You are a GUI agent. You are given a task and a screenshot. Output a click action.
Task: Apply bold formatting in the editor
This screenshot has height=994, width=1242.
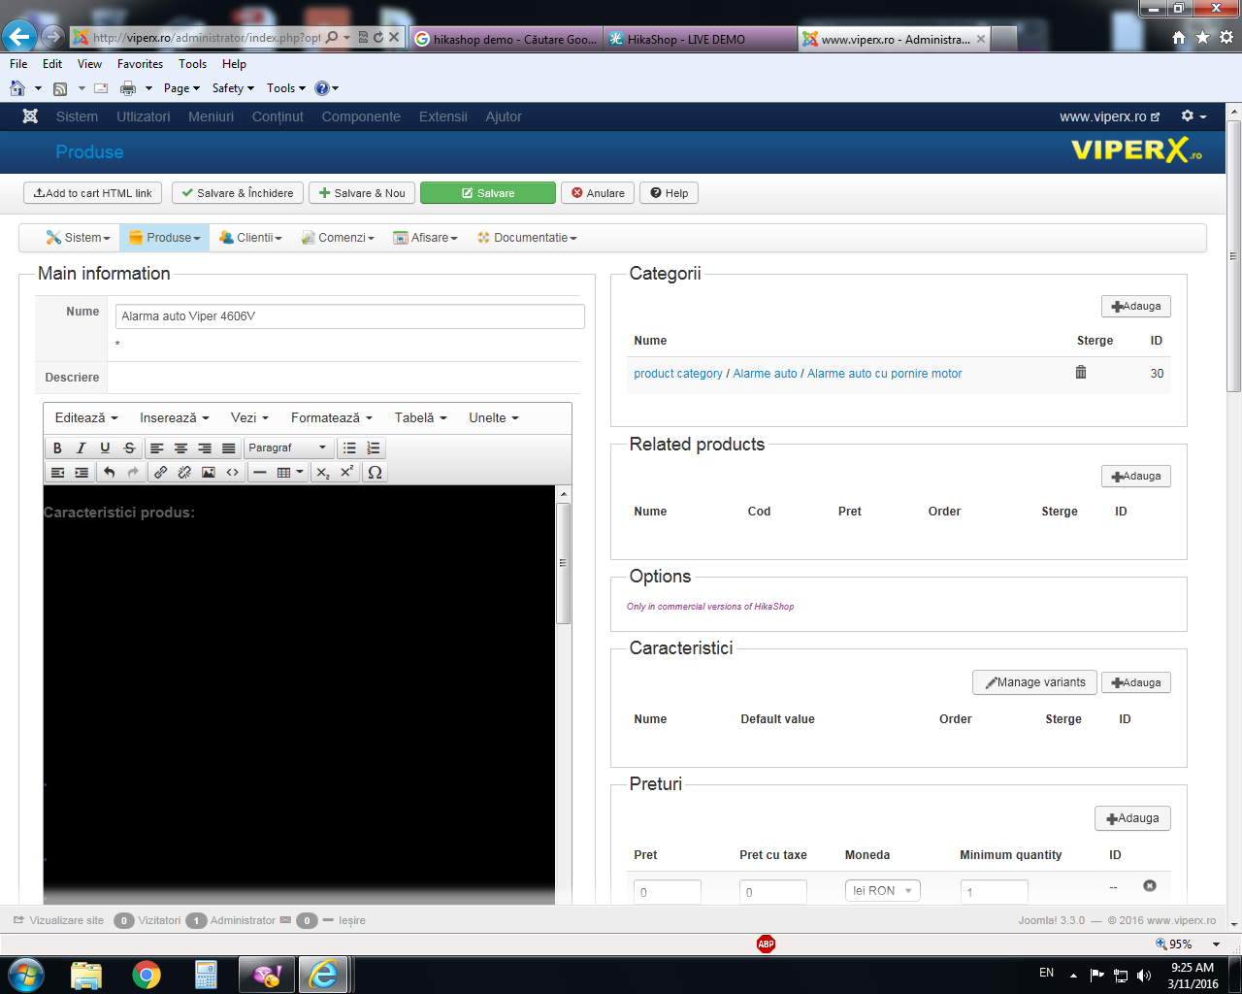click(57, 448)
